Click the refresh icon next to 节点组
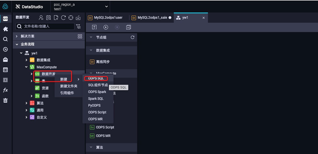 click(132, 37)
